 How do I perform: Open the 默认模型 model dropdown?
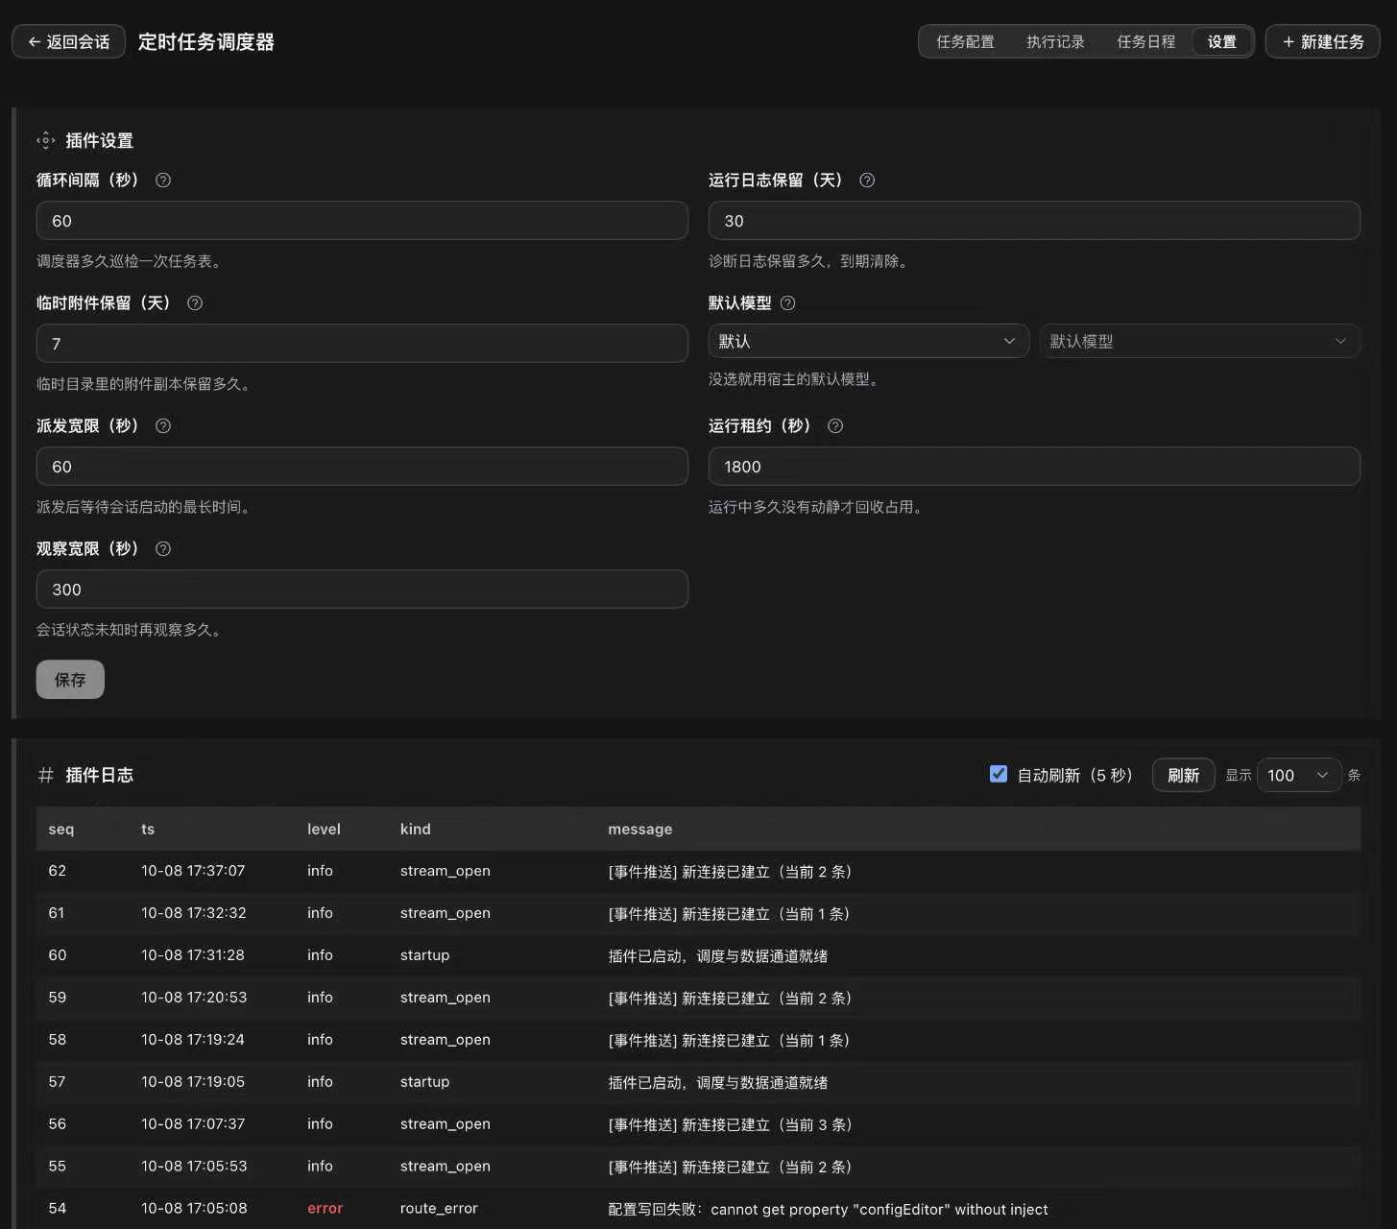(1199, 341)
